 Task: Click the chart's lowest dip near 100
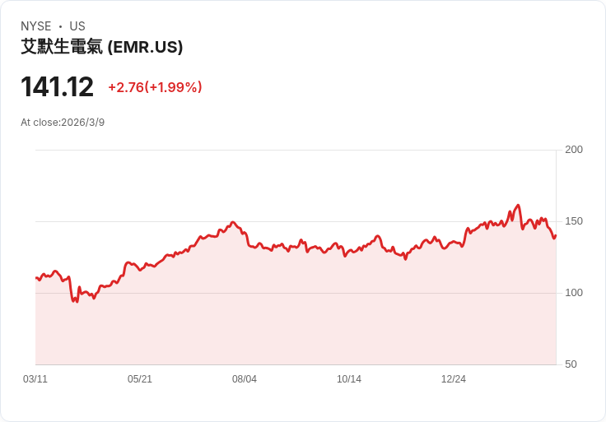(77, 302)
